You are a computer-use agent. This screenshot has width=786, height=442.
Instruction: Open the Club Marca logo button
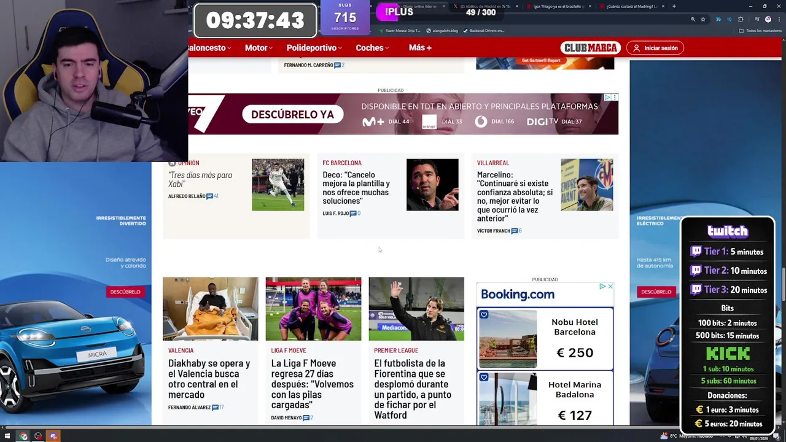[591, 48]
